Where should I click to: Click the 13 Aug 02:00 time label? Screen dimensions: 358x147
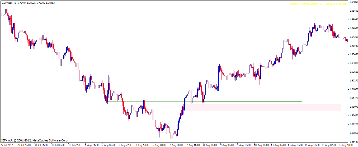(x=278, y=145)
